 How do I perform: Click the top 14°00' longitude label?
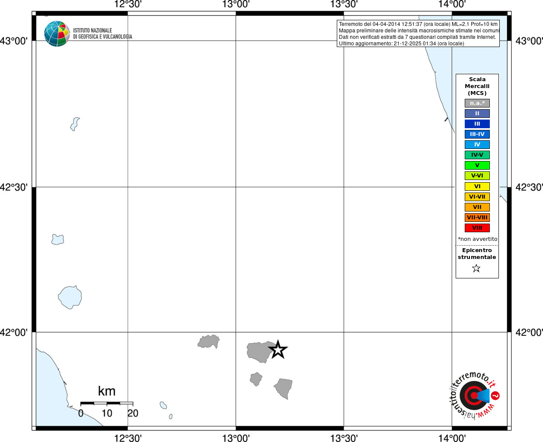tap(452, 4)
